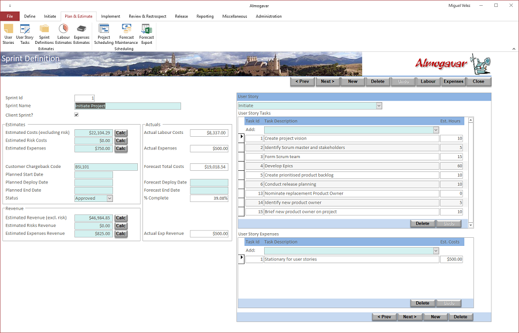Go to previous user story with bottom Prev
Viewport: 519px width, 333px height.
pyautogui.click(x=384, y=317)
